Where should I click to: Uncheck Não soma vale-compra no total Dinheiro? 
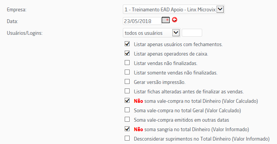click(127, 101)
